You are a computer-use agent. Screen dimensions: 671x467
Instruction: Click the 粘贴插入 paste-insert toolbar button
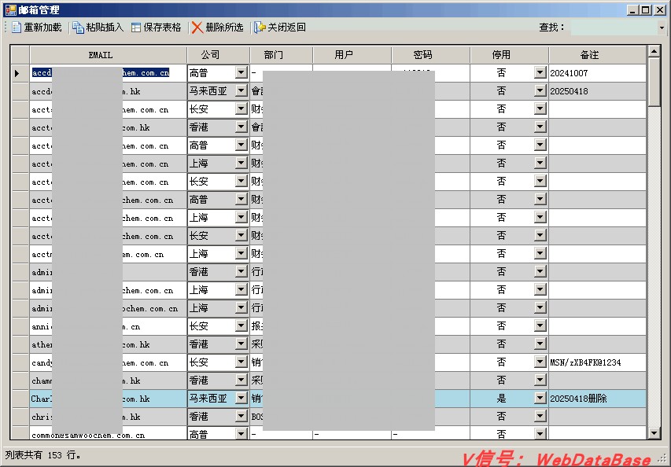tap(98, 28)
